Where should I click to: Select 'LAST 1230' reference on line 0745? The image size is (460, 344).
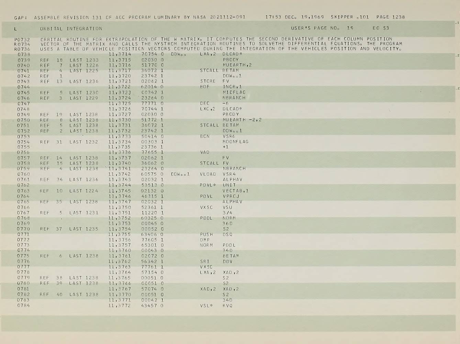tap(84, 93)
